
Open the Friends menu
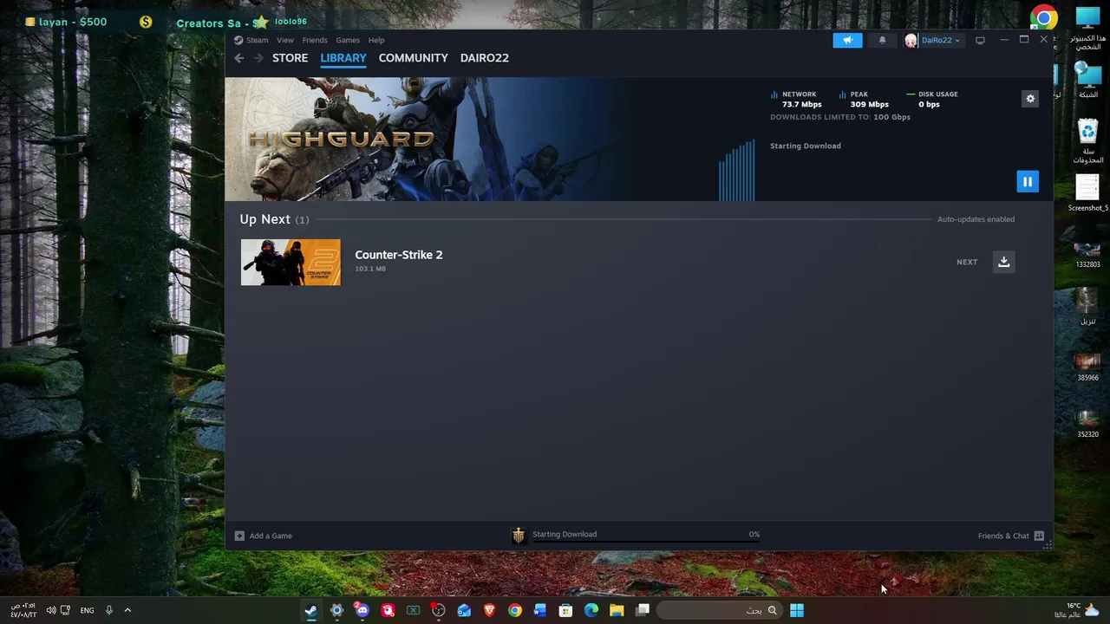(x=315, y=40)
